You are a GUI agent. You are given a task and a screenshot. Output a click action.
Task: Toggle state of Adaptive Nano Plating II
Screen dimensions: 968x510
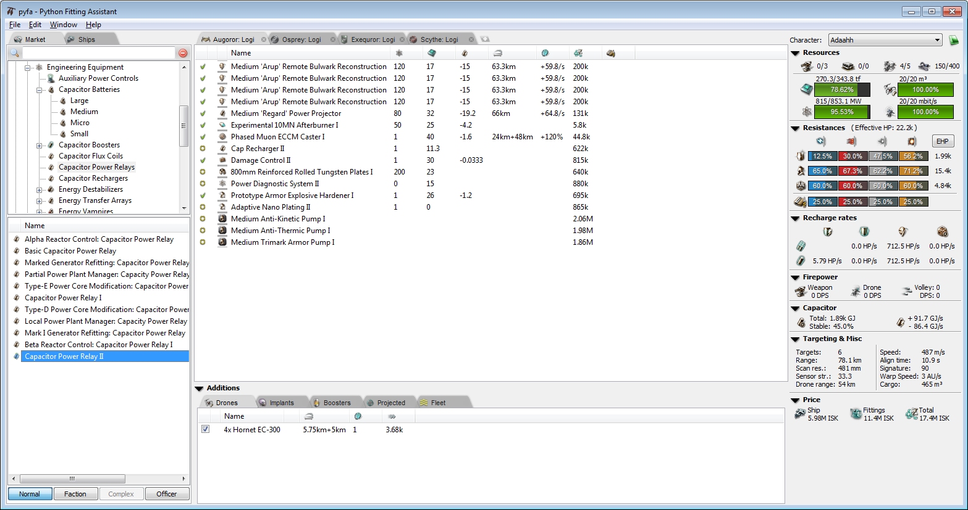(203, 207)
